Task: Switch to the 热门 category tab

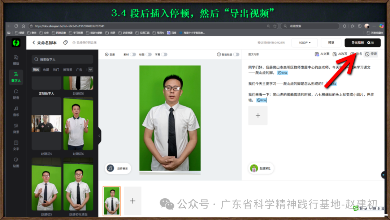Action: pos(56,70)
